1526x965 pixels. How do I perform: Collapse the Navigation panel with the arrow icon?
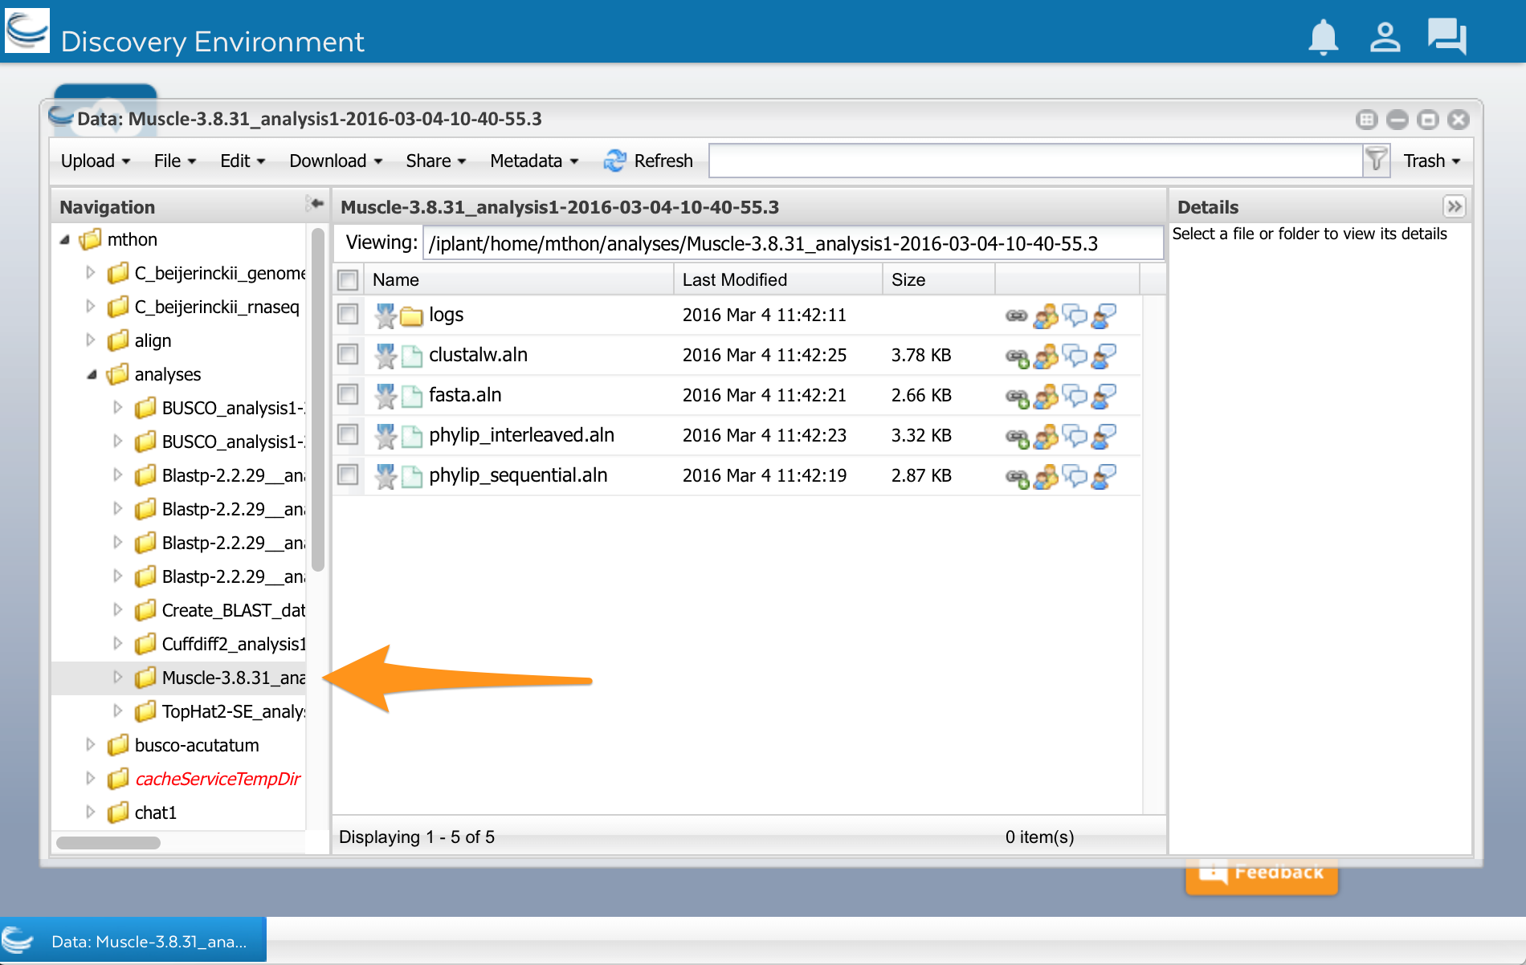315,205
